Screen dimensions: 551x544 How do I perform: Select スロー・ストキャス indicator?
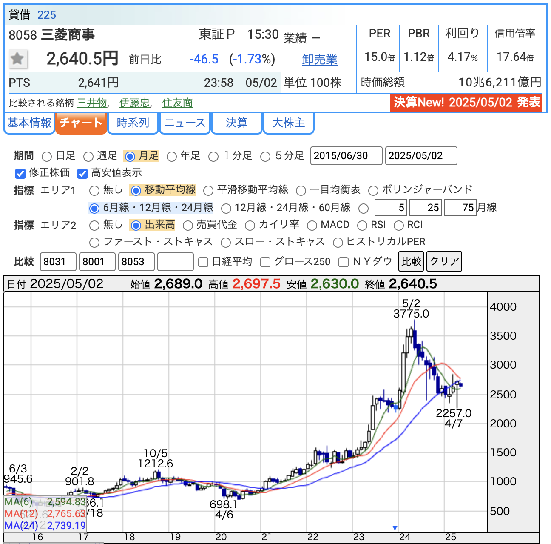click(226, 243)
